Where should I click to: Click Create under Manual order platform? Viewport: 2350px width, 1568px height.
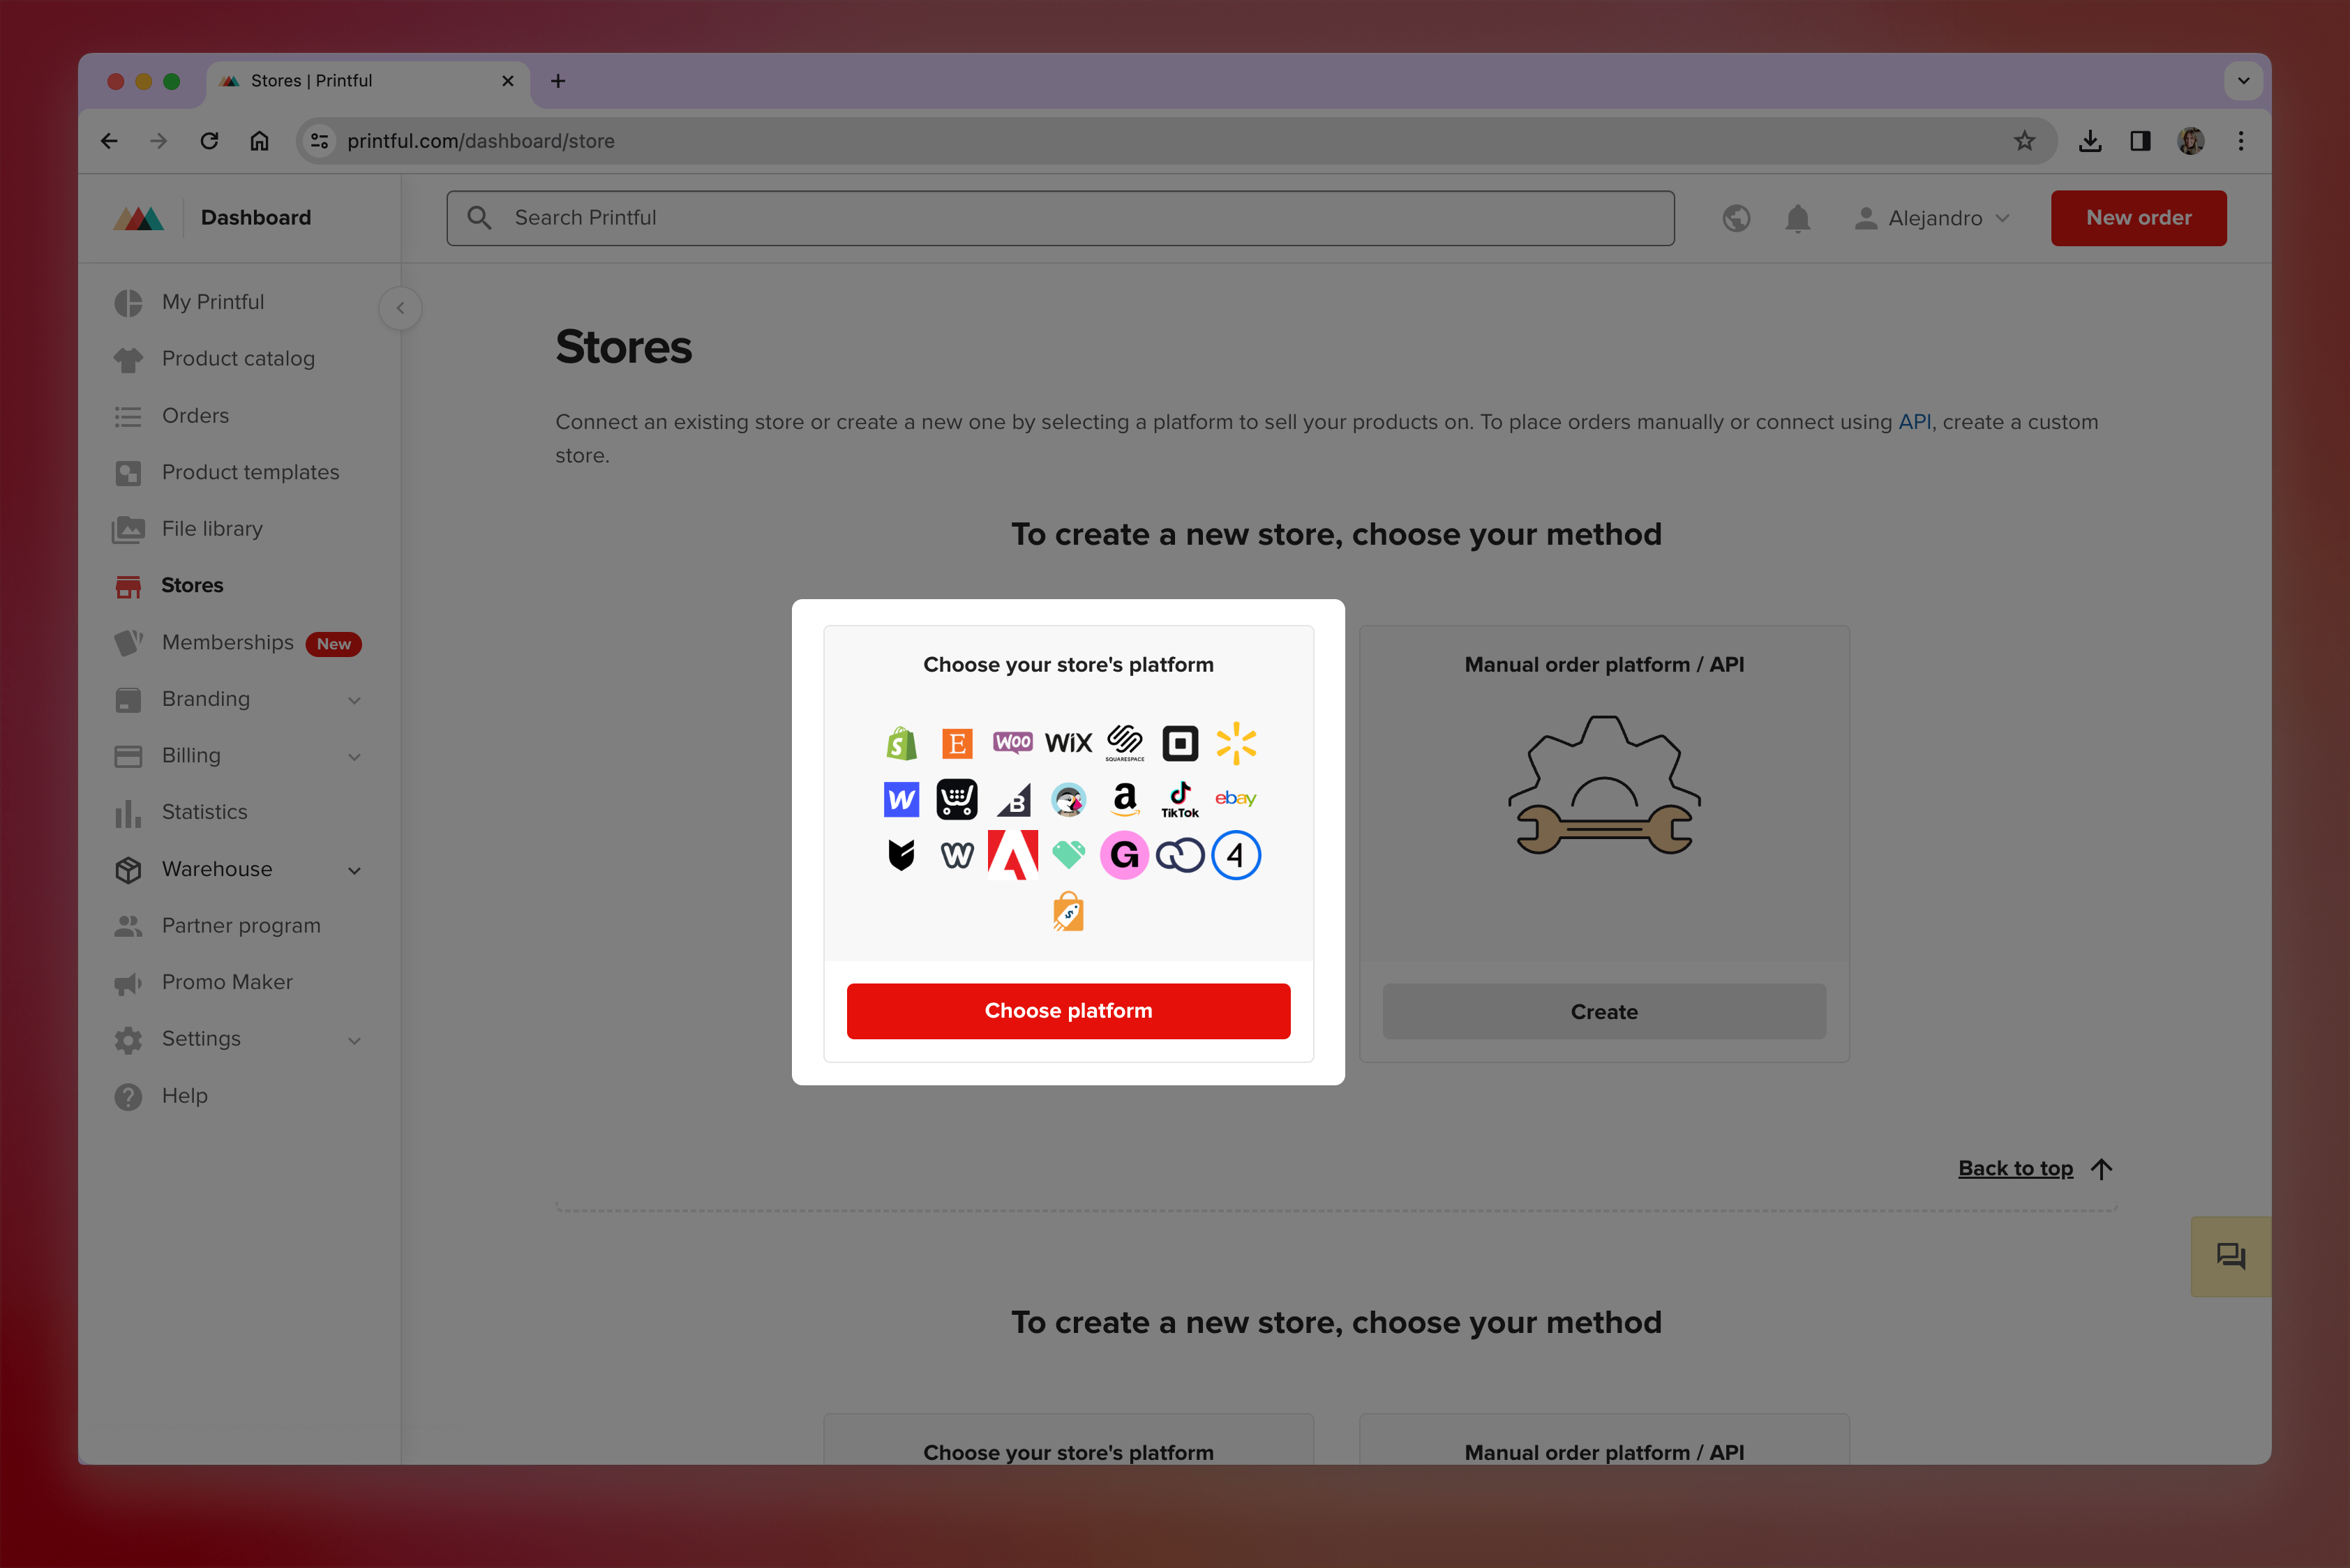(x=1603, y=1011)
